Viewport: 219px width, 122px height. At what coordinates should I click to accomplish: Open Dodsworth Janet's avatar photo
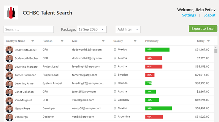coord(9,50)
